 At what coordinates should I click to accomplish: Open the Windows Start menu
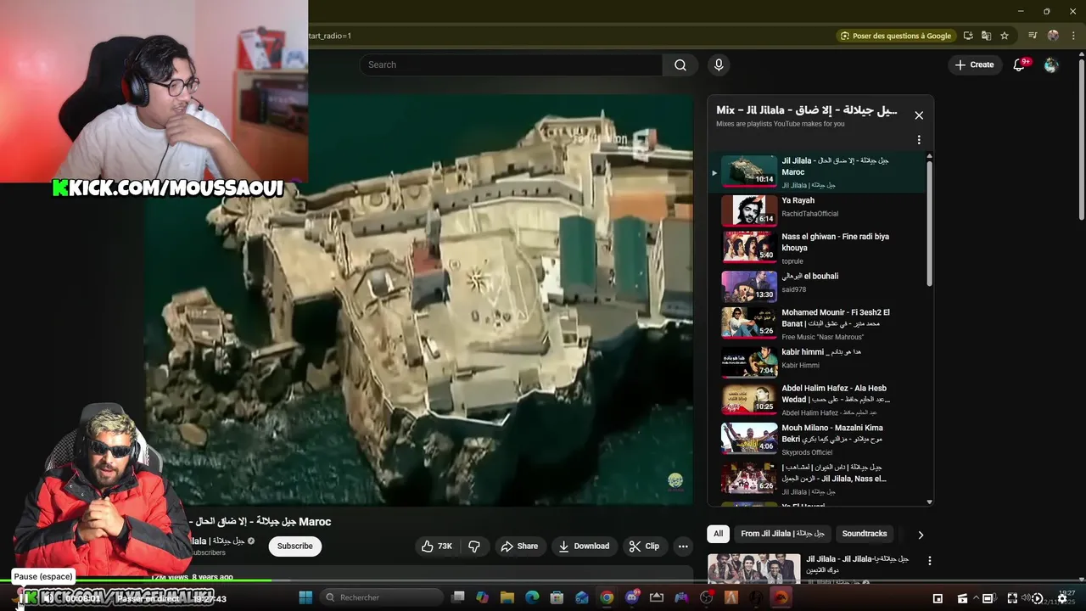click(x=305, y=597)
